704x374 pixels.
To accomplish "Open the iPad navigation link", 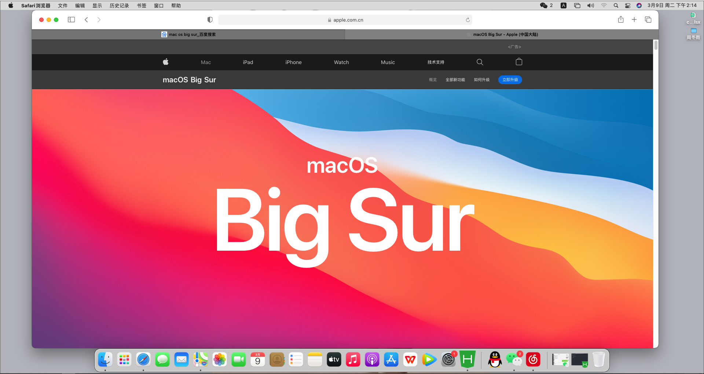I will pos(248,62).
